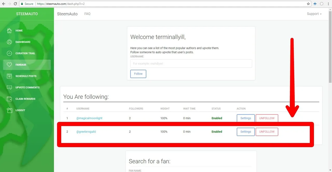Screen dimensions: 332x172
Task: Click the Upvote Comments chat bubble icon
Action: tap(9, 87)
